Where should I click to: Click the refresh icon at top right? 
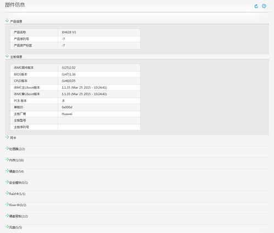(256, 6)
